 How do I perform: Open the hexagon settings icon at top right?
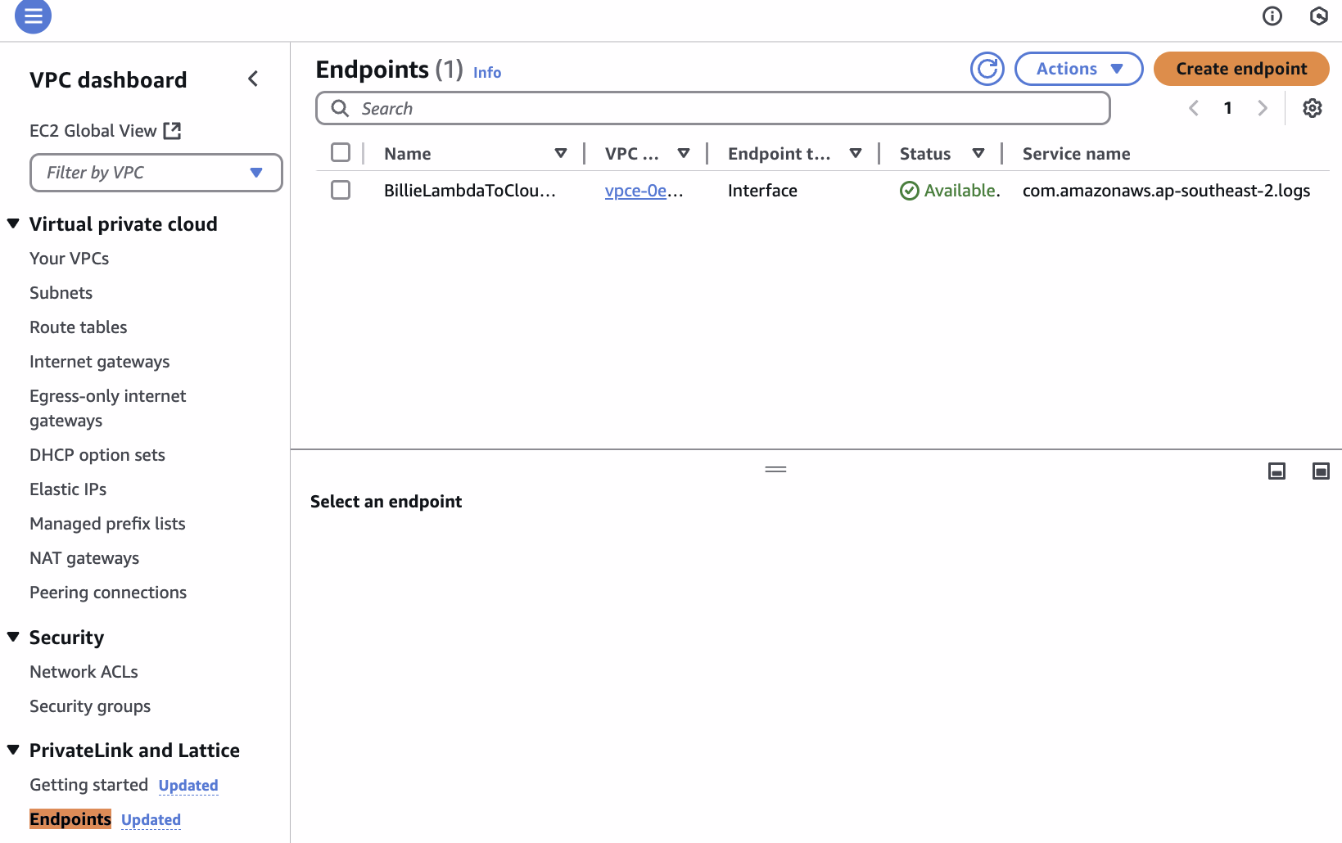coord(1319,16)
